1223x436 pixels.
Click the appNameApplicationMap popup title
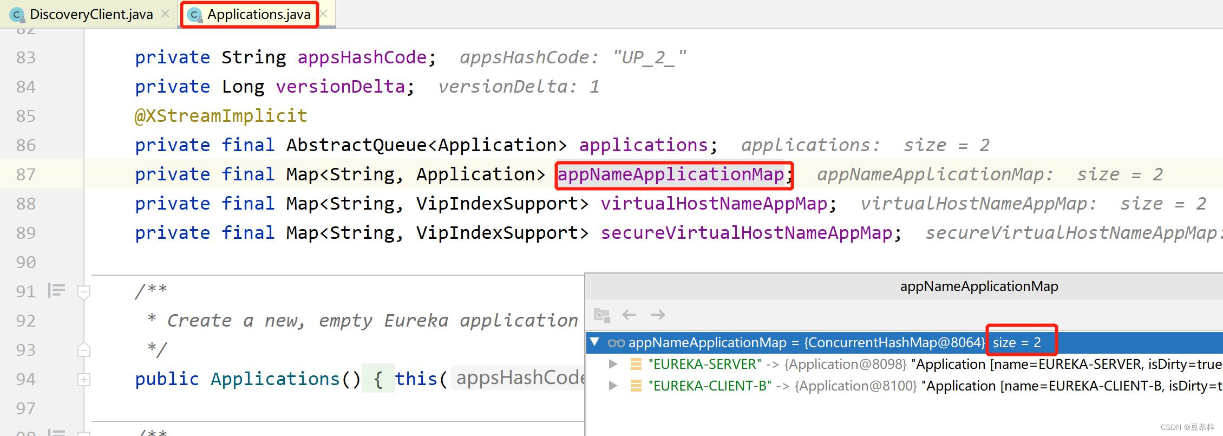tap(979, 286)
